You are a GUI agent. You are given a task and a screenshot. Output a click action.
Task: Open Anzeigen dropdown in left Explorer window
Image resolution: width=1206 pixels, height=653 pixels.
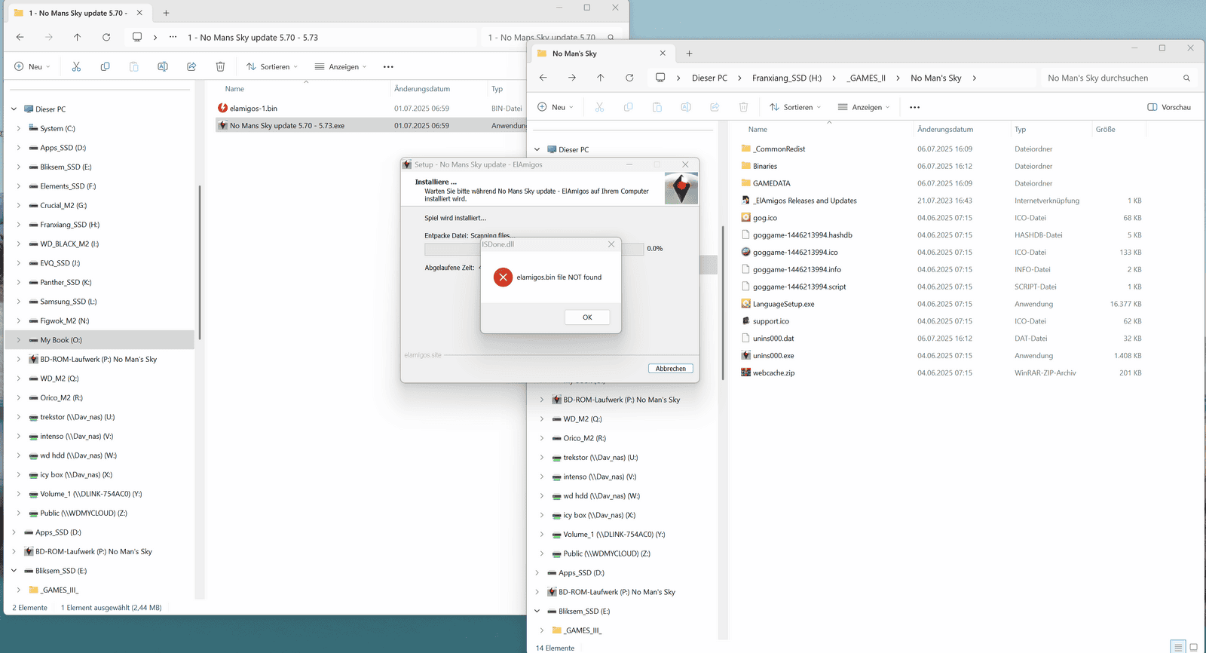coord(341,66)
